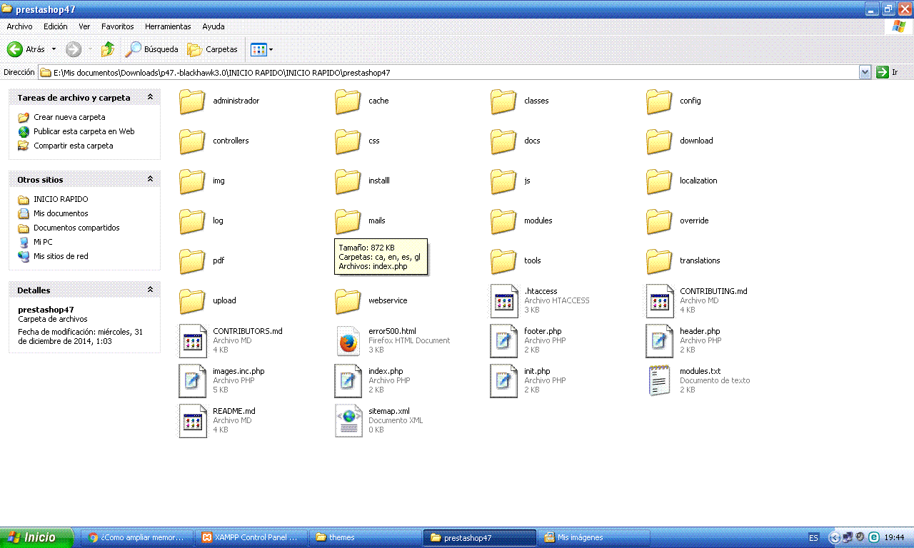Collapse the Otros sitios panel
This screenshot has height=548, width=914.
[150, 180]
